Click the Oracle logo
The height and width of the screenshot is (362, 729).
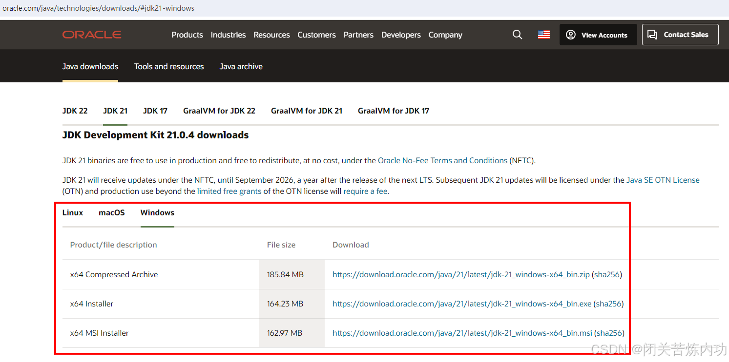tap(92, 35)
